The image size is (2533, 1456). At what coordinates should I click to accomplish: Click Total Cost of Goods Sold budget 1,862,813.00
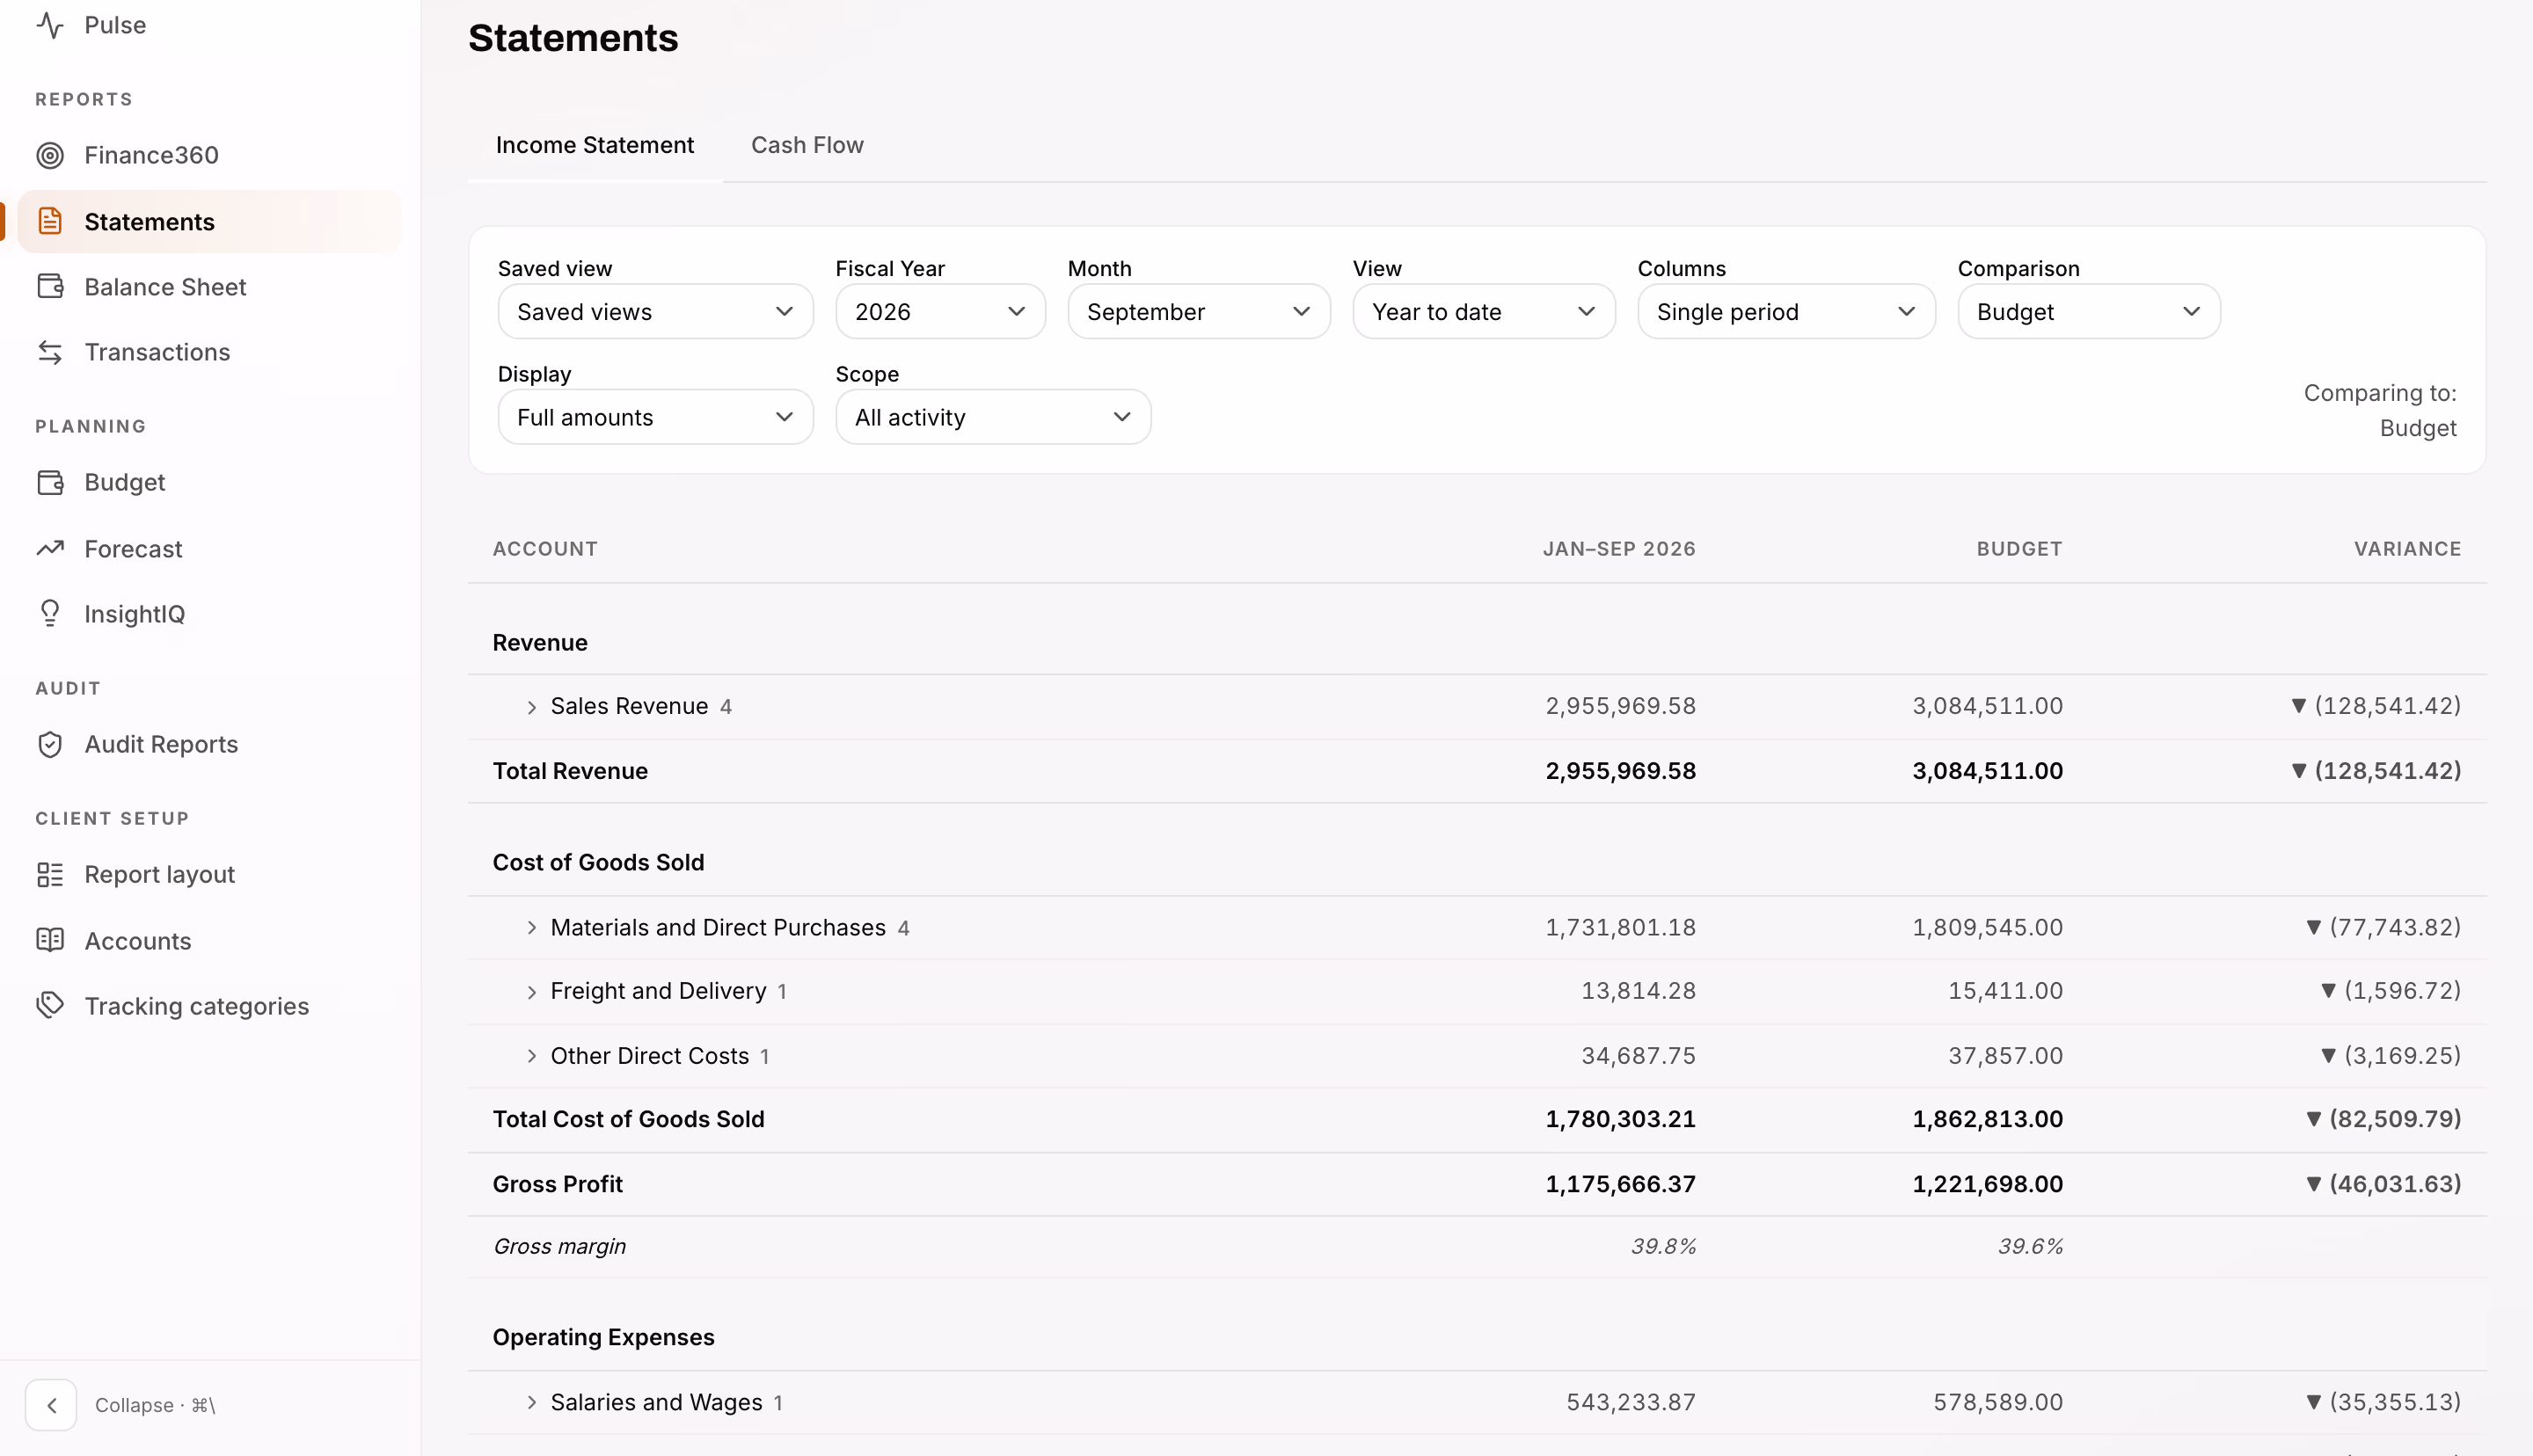coord(1987,1119)
